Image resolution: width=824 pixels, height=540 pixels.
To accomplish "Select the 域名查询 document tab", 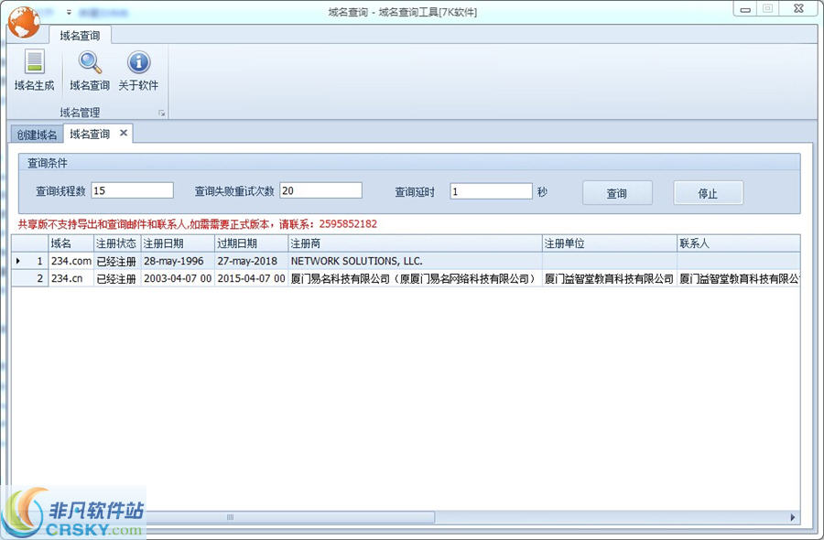I will (92, 134).
